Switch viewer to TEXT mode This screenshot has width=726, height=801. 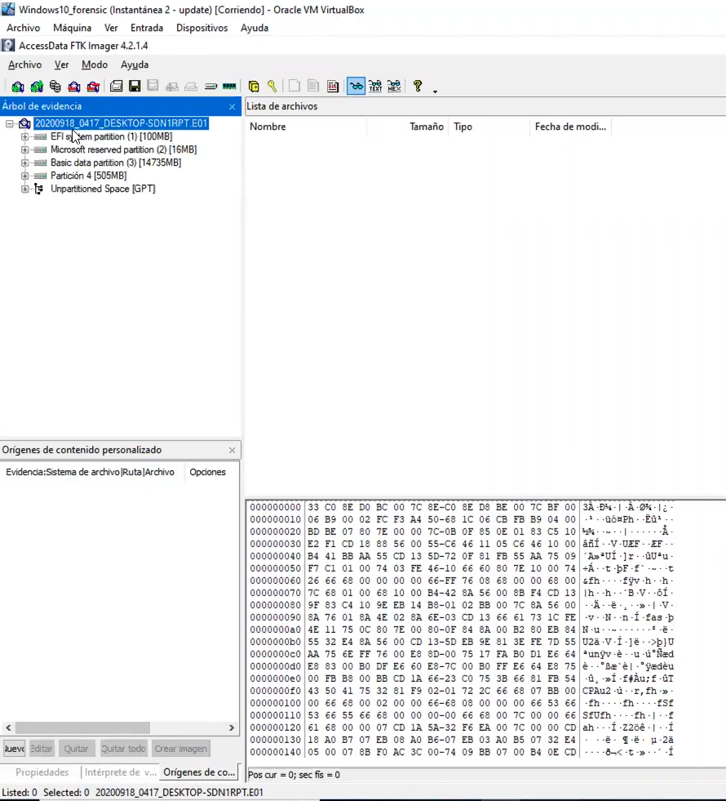click(375, 87)
